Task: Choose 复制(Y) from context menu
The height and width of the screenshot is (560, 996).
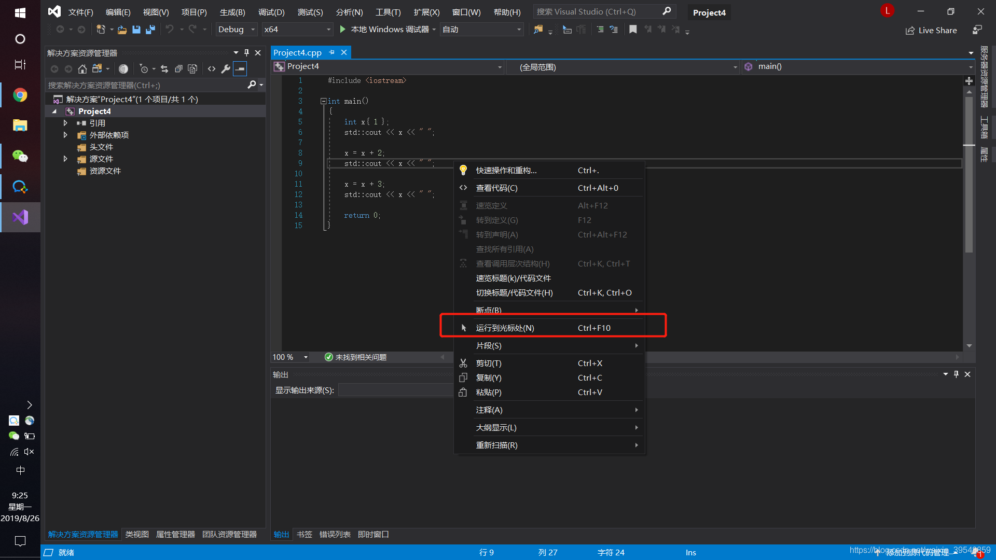Action: [x=549, y=377]
